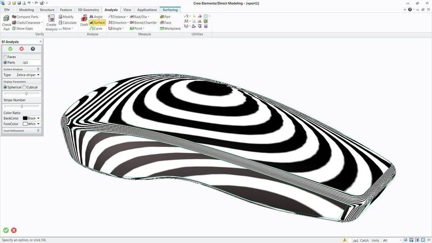
Task: Click Measure Workplane tool
Action: (x=170, y=29)
